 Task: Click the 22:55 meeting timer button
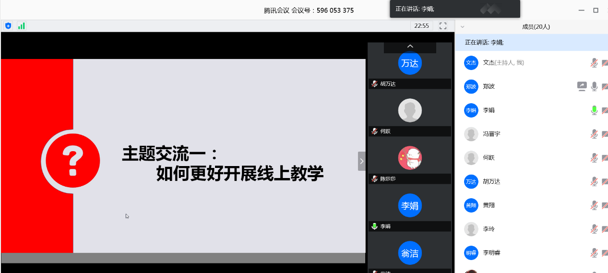(x=421, y=26)
